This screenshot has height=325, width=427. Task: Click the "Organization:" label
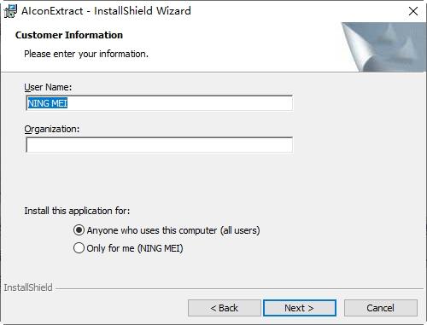point(52,129)
